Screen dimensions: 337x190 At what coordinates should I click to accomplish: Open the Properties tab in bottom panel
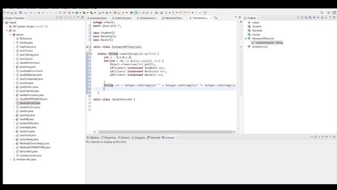(109, 138)
